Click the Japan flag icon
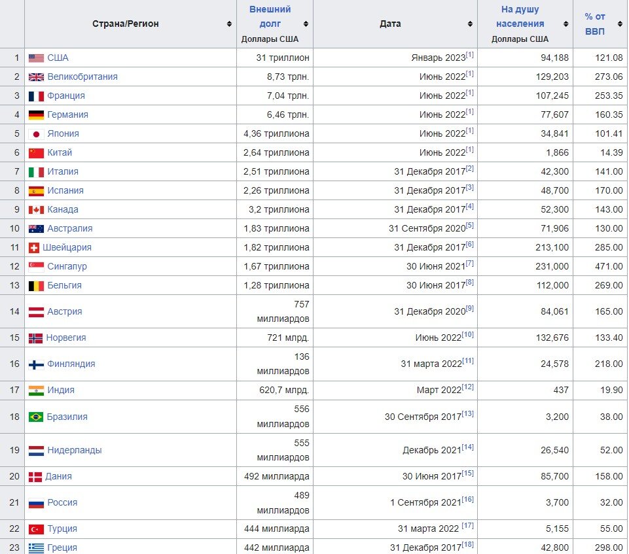 pyautogui.click(x=36, y=134)
